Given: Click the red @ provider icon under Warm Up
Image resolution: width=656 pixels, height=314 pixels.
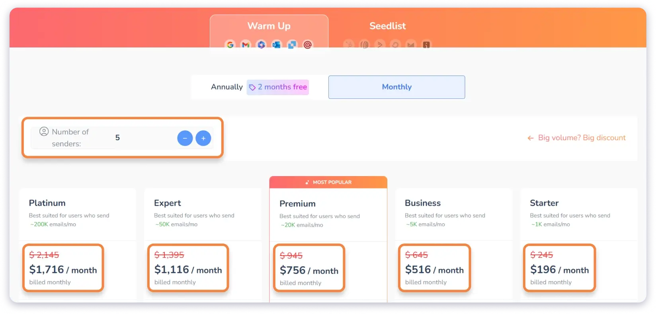Looking at the screenshot, I should 308,45.
